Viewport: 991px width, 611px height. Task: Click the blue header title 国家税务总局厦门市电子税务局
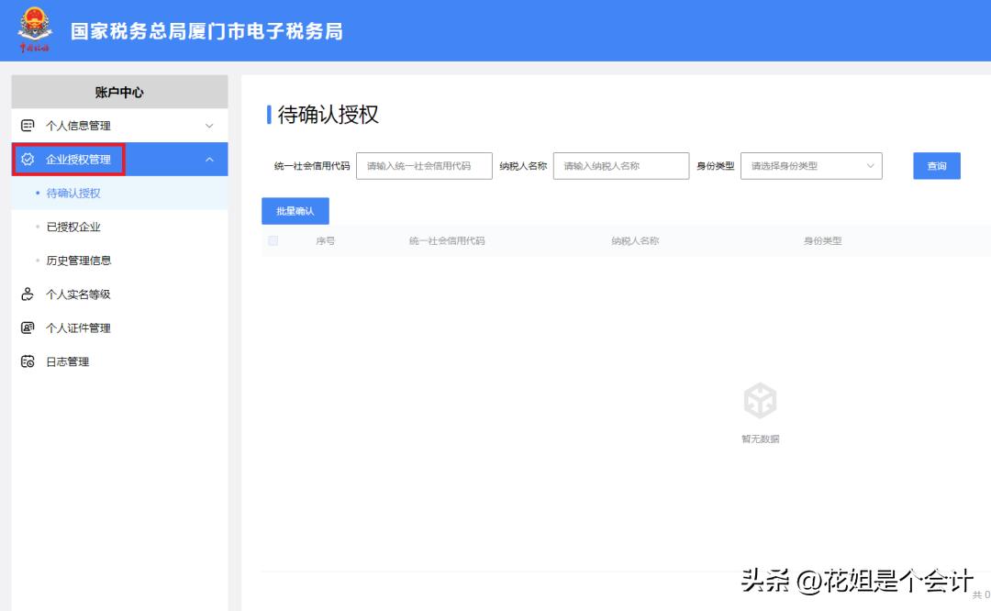pyautogui.click(x=206, y=31)
